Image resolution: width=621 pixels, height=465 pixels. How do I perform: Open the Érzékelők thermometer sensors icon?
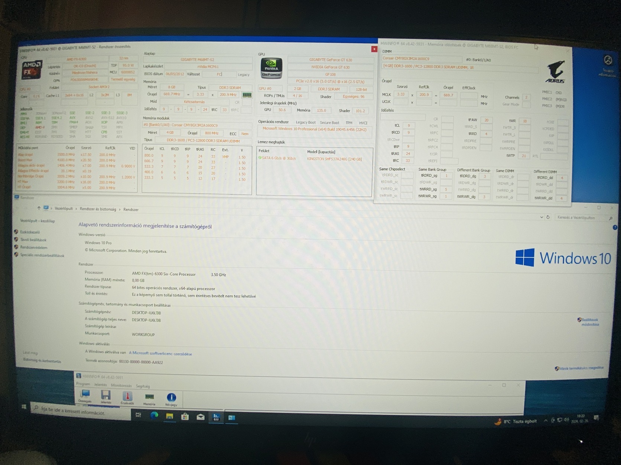pyautogui.click(x=127, y=398)
